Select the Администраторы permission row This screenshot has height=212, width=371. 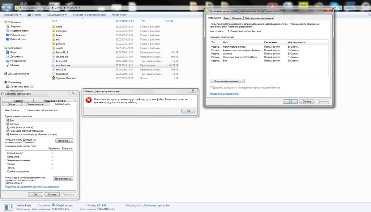tap(269, 50)
